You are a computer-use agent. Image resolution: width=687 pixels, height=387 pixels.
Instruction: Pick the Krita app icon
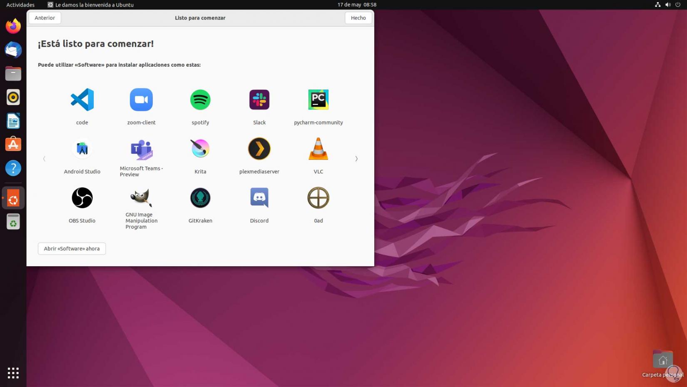(200, 149)
